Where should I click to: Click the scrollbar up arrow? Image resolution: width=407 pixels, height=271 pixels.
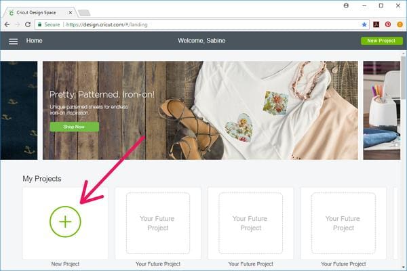coord(404,54)
